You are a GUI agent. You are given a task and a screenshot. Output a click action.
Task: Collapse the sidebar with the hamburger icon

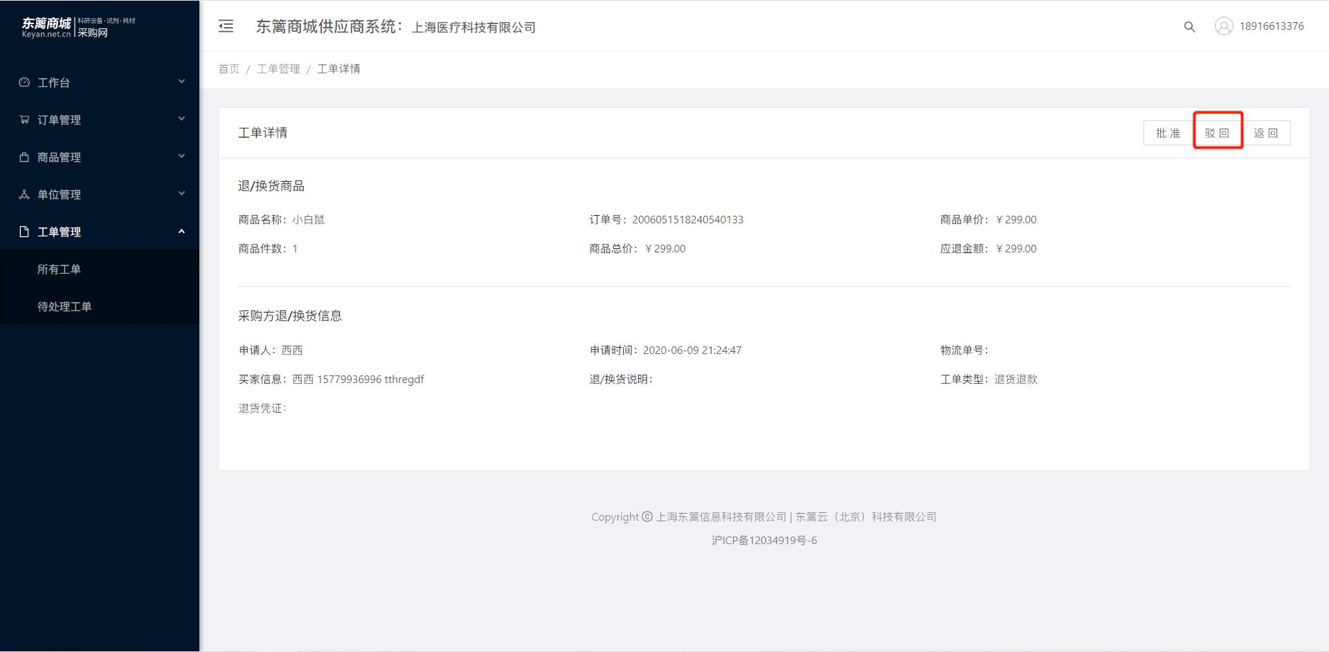click(226, 26)
